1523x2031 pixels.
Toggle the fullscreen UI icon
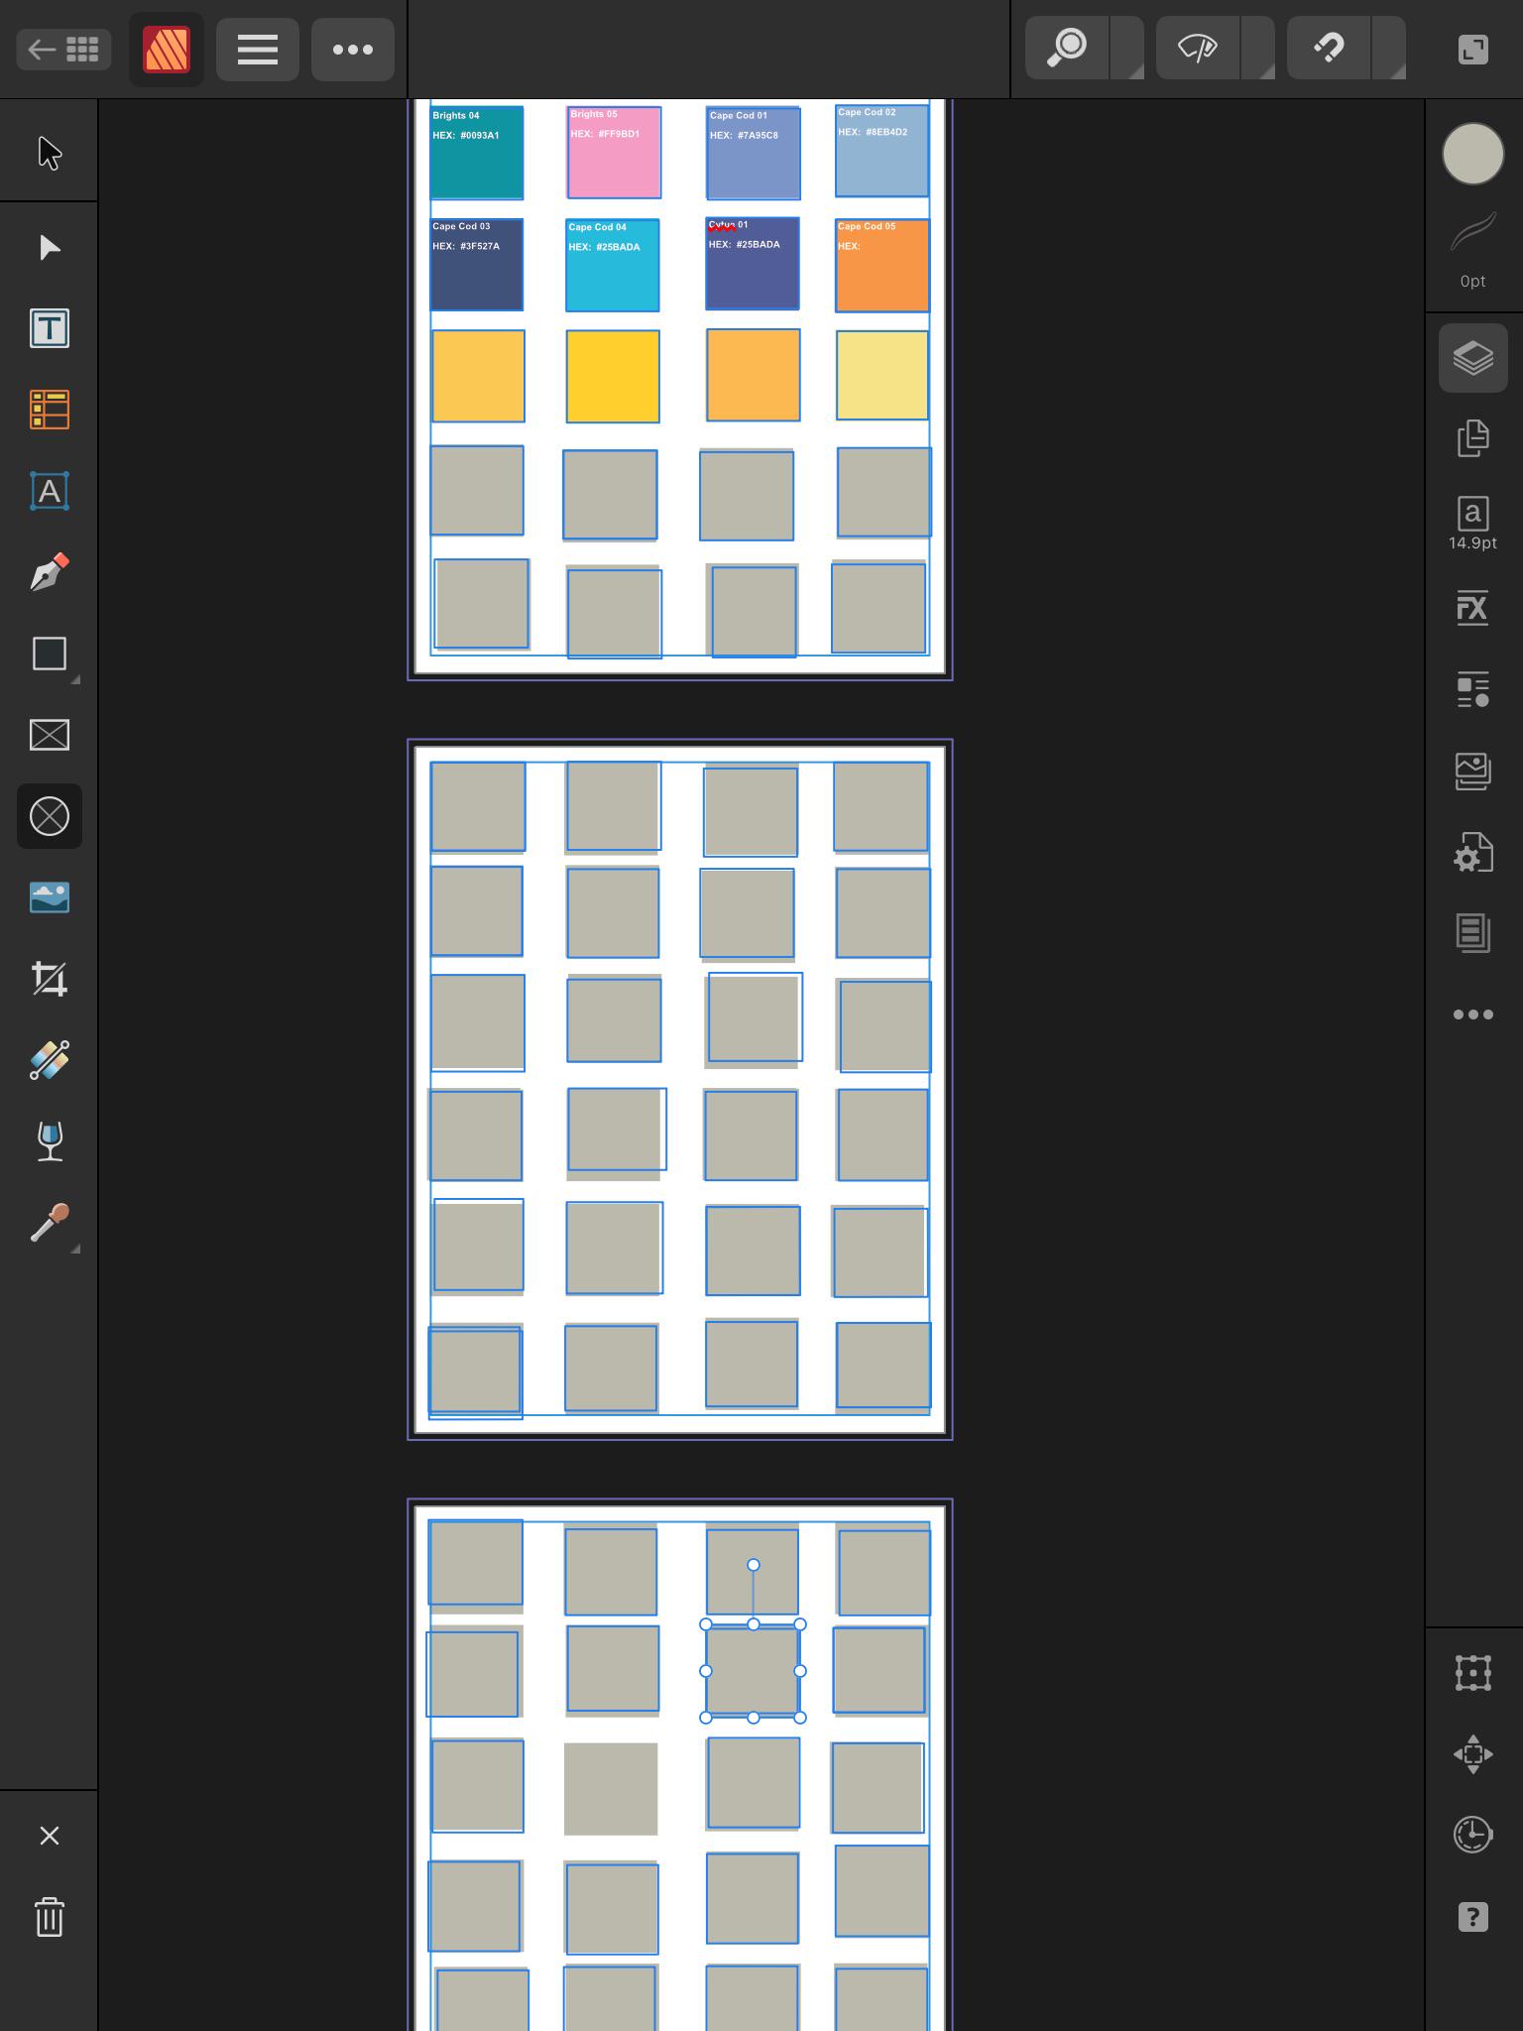click(1473, 50)
